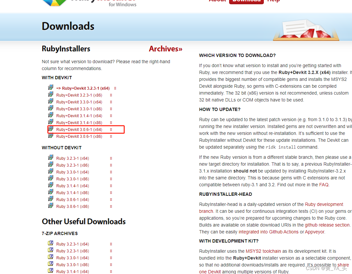Click installer icon beside Ruby+Devkit 3.3.0-1 (x86)

(50, 108)
